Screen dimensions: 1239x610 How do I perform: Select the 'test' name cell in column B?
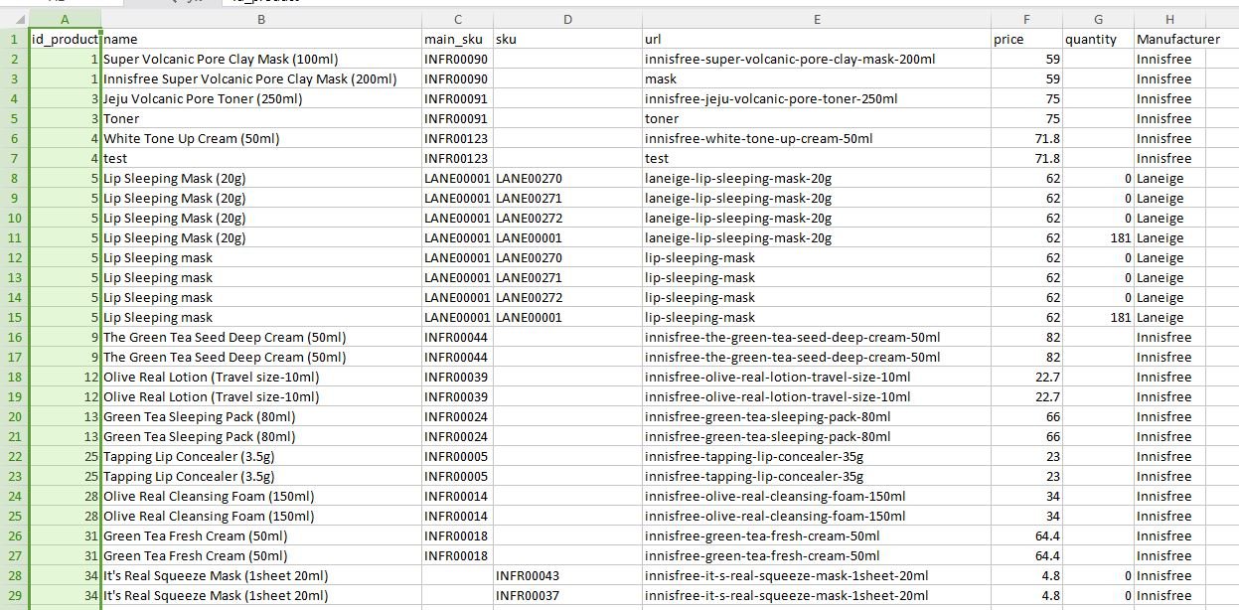point(261,158)
